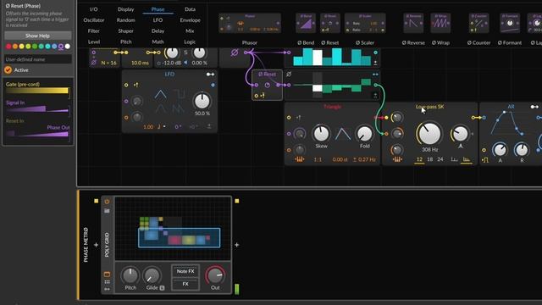The image size is (542, 305).
Task: Add device after Poly Grid with plus
Action: [x=237, y=245]
